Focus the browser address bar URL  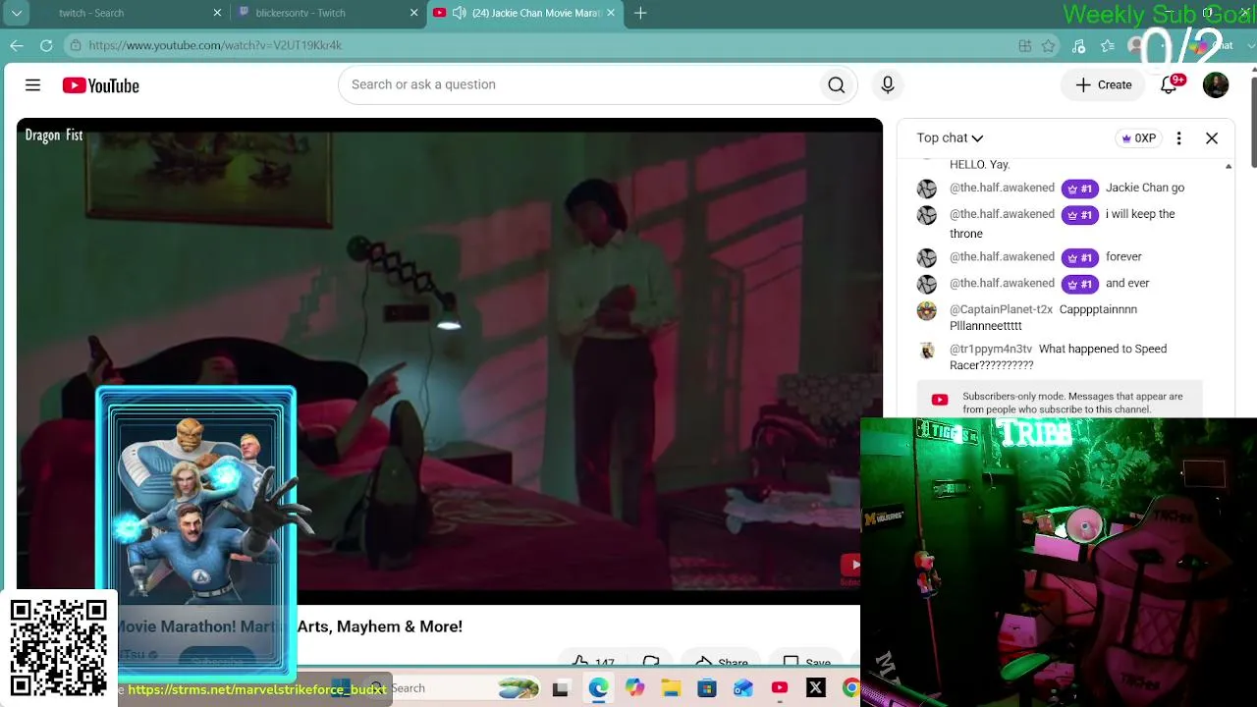tap(215, 45)
